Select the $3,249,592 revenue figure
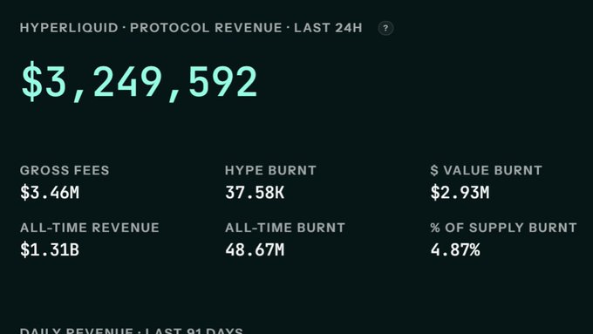 pos(140,81)
